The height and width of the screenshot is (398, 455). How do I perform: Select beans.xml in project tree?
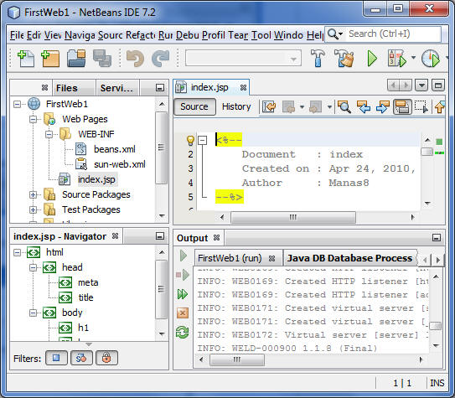(x=115, y=149)
